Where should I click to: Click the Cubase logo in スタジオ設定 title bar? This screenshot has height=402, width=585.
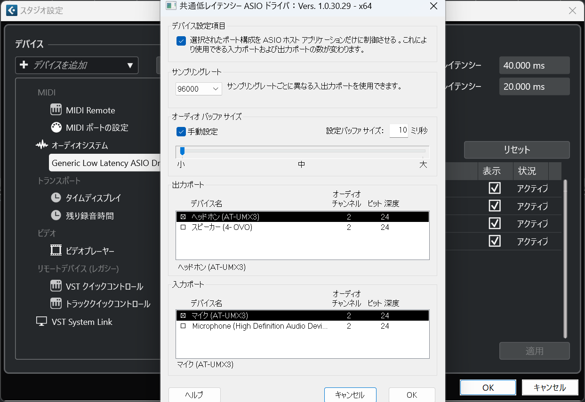[12, 10]
